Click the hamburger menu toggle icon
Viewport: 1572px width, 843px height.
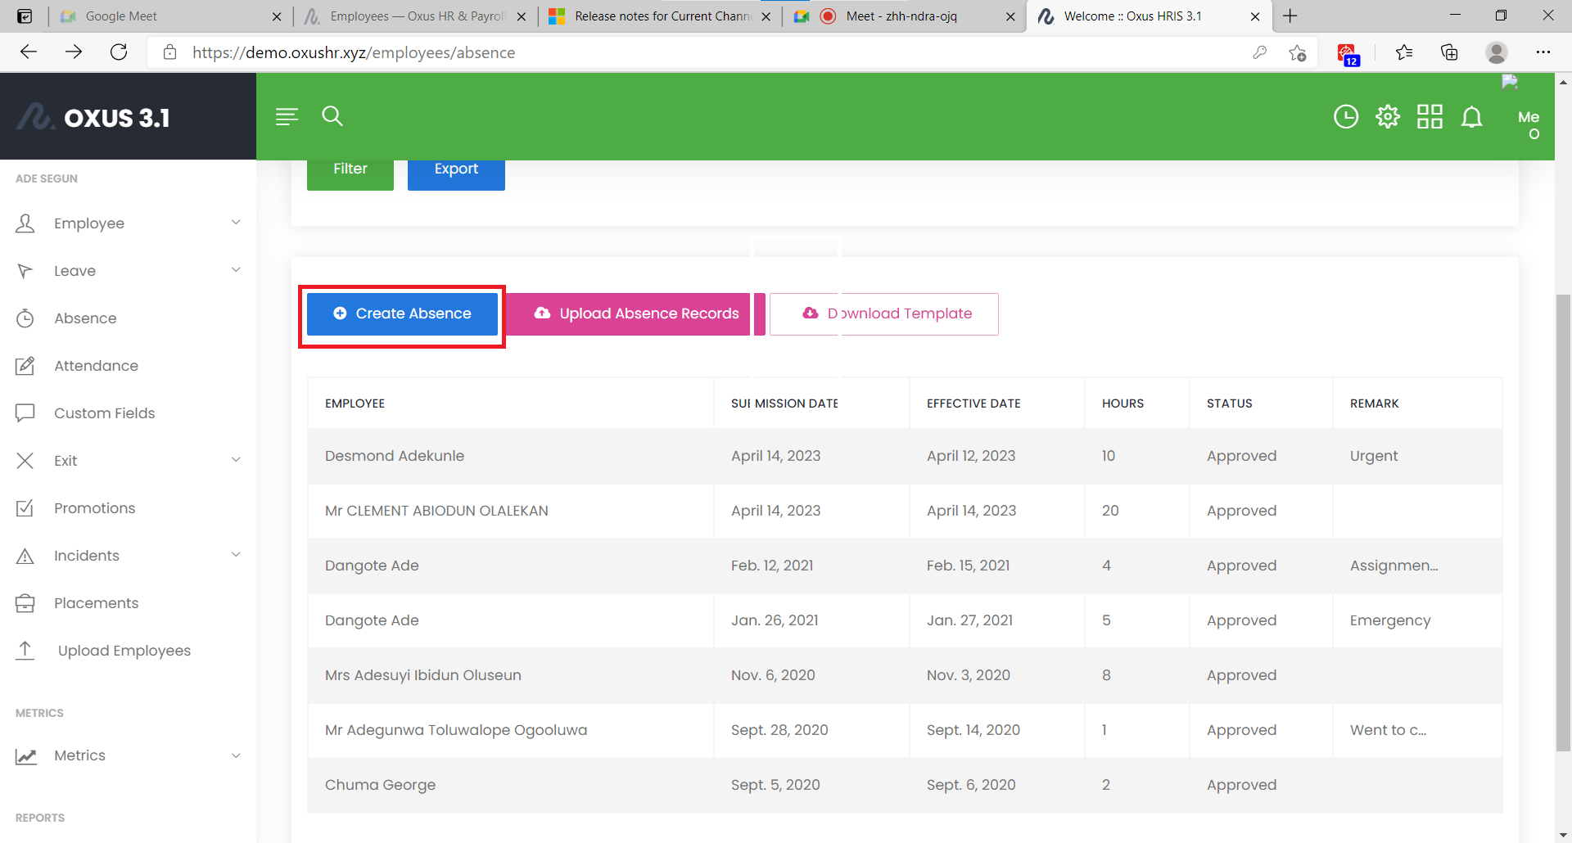tap(287, 117)
